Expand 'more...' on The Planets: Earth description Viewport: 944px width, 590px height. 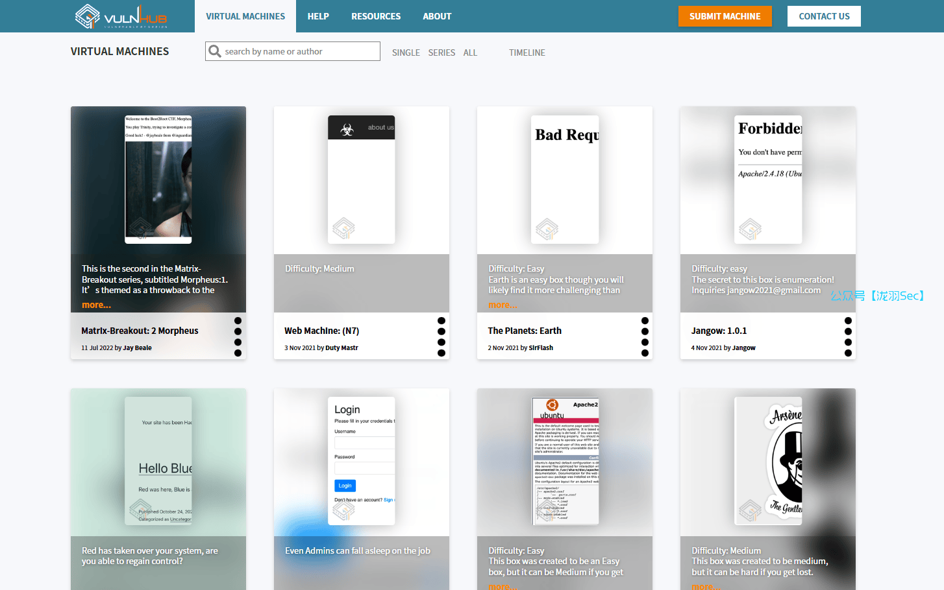[x=503, y=305]
